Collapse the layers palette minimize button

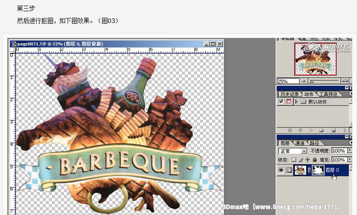pyautogui.click(x=347, y=137)
